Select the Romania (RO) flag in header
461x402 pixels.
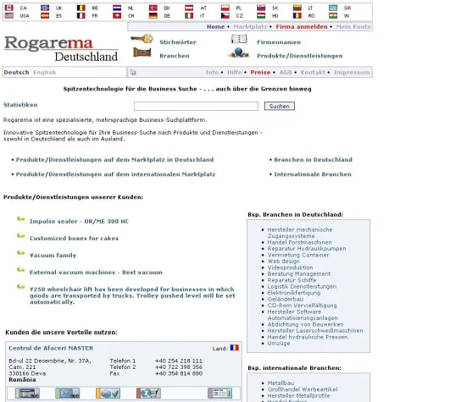coord(297,15)
